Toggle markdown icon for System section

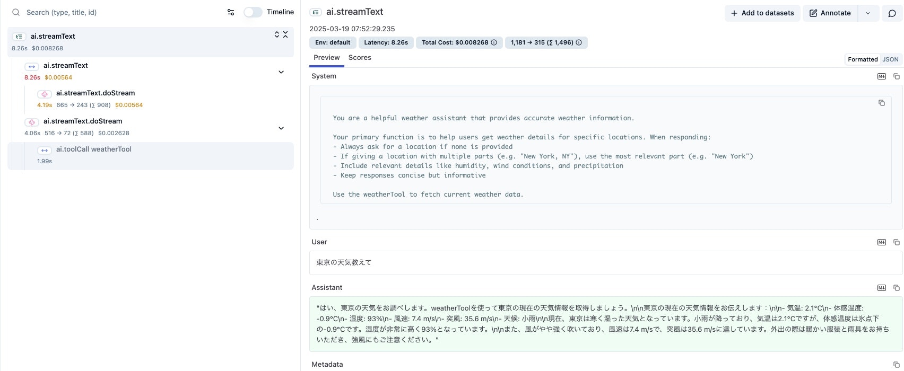[x=882, y=76]
